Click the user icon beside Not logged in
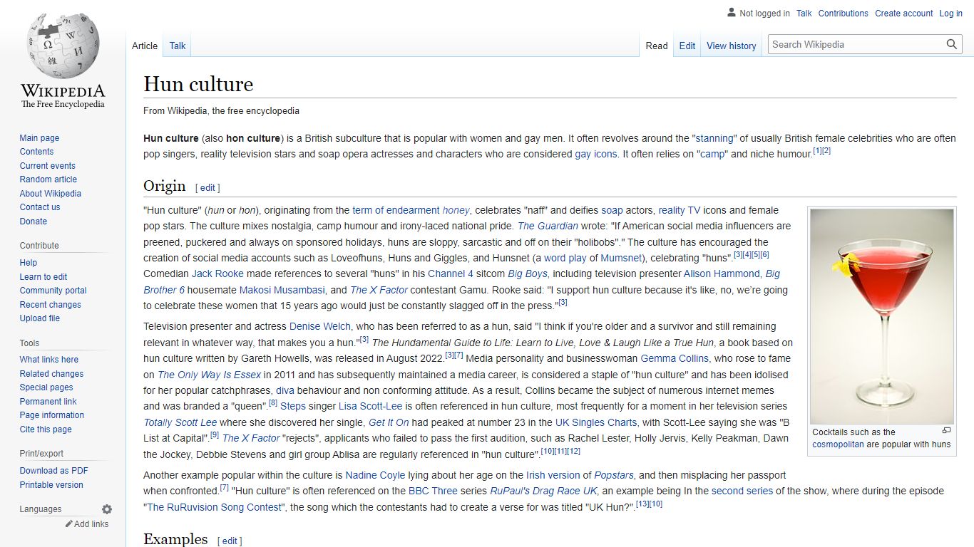 coord(732,13)
